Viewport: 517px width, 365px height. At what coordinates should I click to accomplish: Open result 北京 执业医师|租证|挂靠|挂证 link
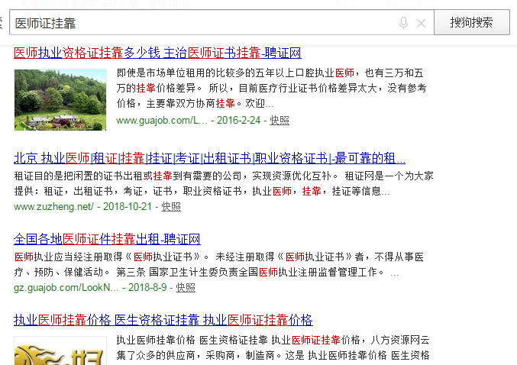209,158
